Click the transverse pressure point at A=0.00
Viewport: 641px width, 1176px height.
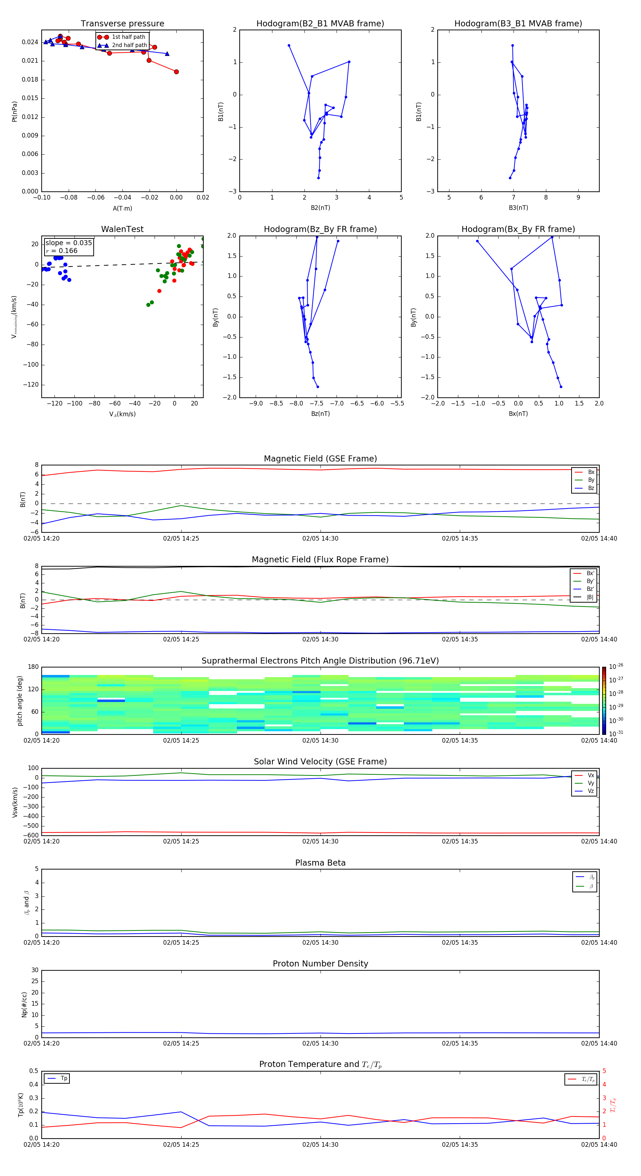(x=176, y=72)
